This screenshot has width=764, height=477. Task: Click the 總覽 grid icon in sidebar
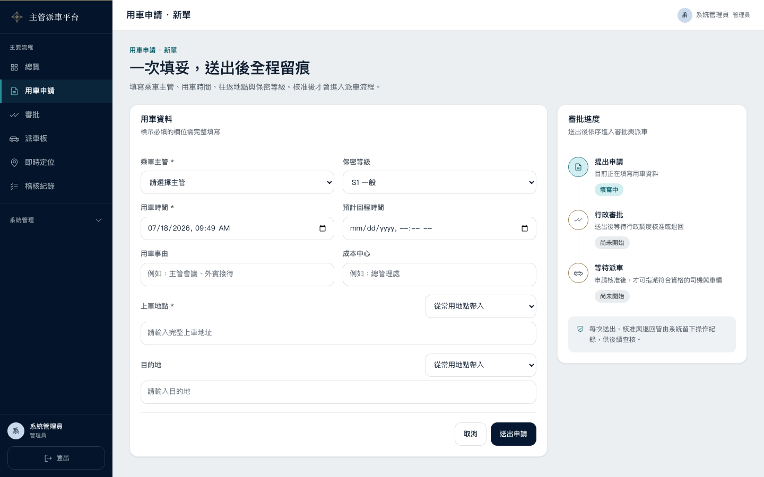pos(14,67)
